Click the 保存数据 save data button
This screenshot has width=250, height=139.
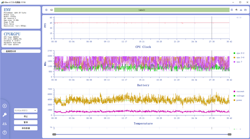pos(26,128)
